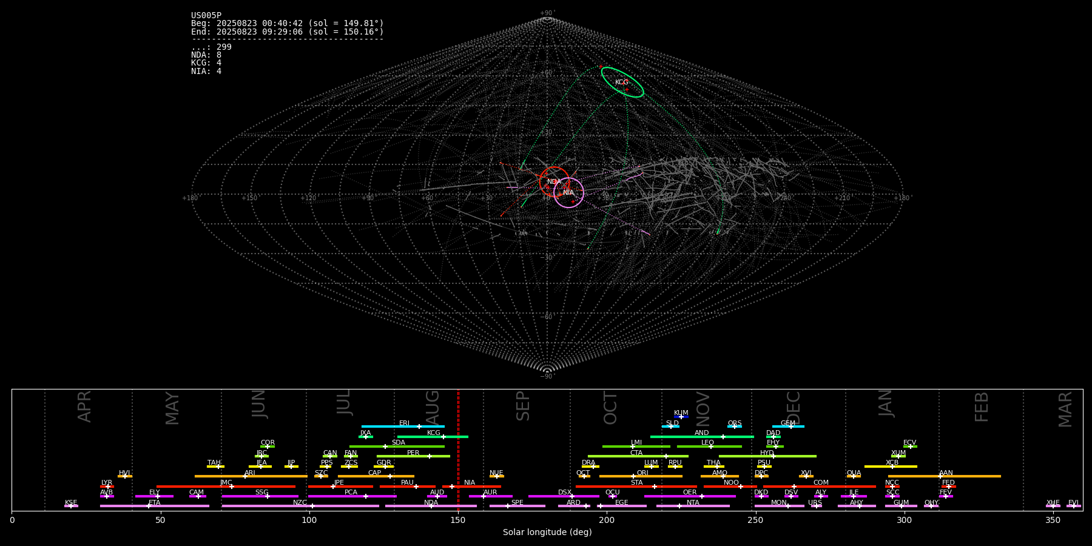The width and height of the screenshot is (1092, 546).
Task: Click the KCG label inside the green ellipse
Action: (x=622, y=83)
